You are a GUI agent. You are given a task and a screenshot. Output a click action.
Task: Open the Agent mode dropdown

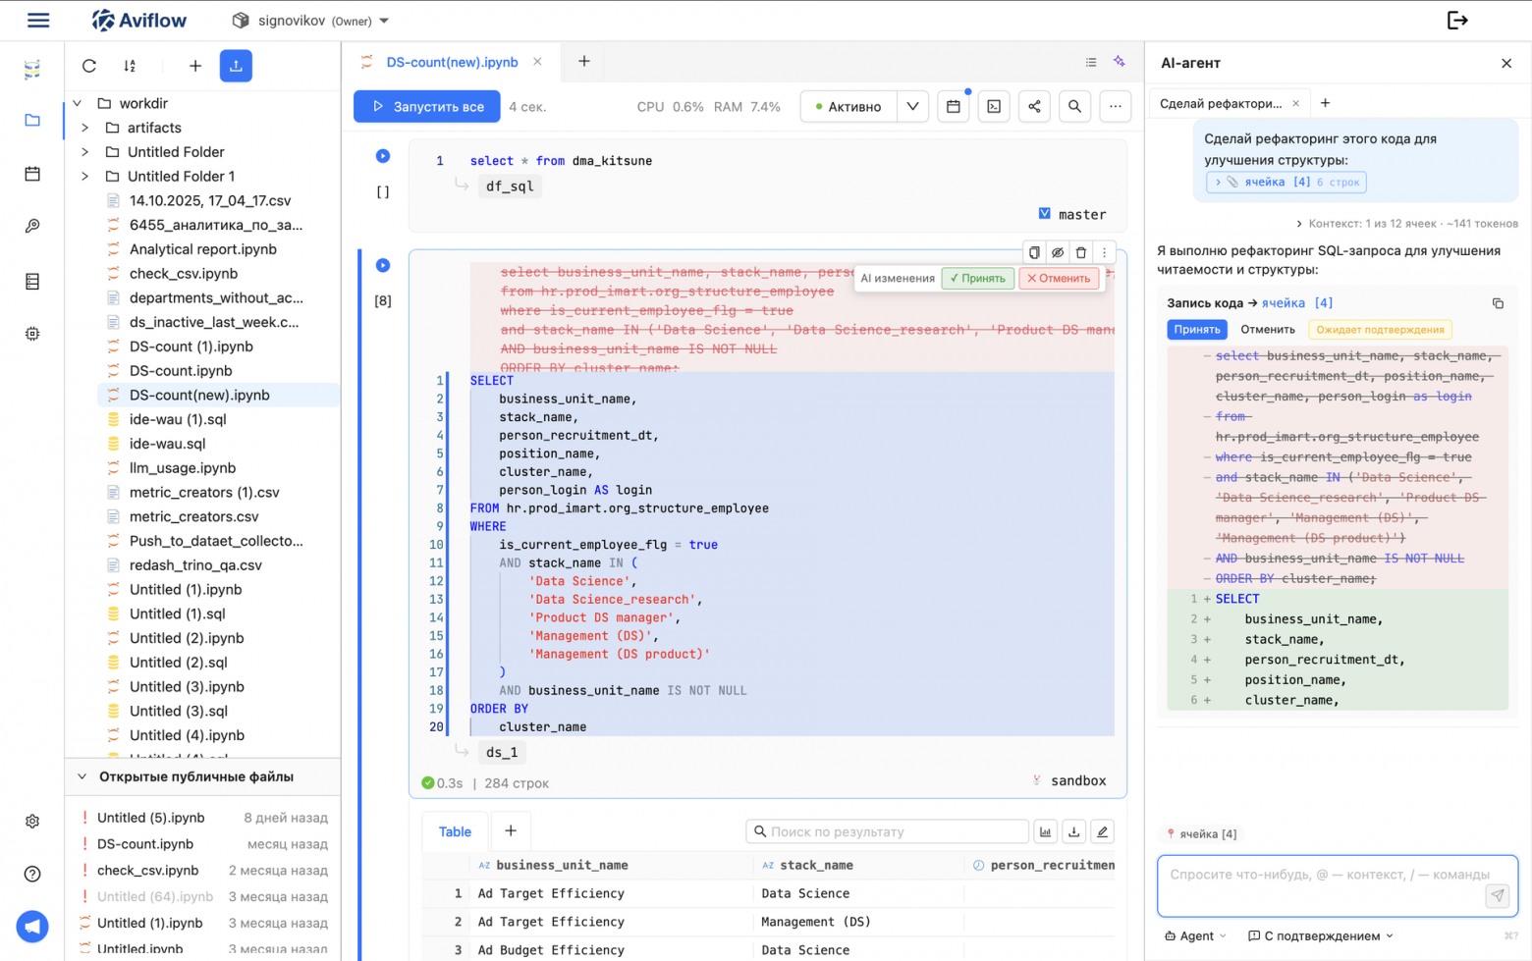coord(1195,936)
